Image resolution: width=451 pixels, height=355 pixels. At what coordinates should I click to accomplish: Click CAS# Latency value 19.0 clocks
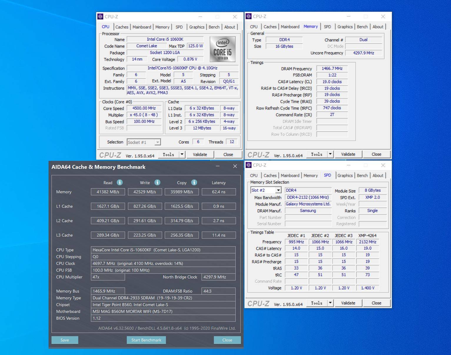coord(332,82)
